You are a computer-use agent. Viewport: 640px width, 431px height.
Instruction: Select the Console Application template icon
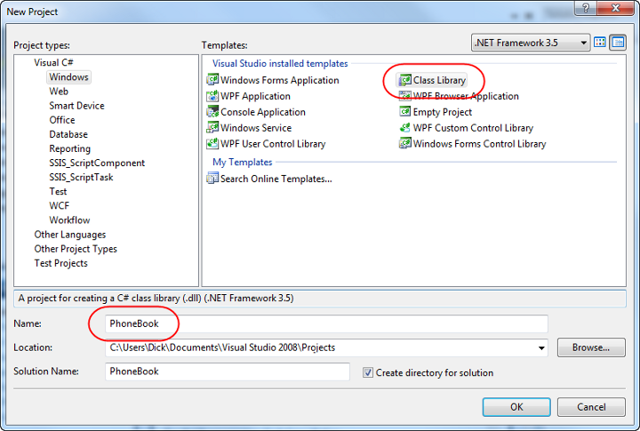[213, 112]
